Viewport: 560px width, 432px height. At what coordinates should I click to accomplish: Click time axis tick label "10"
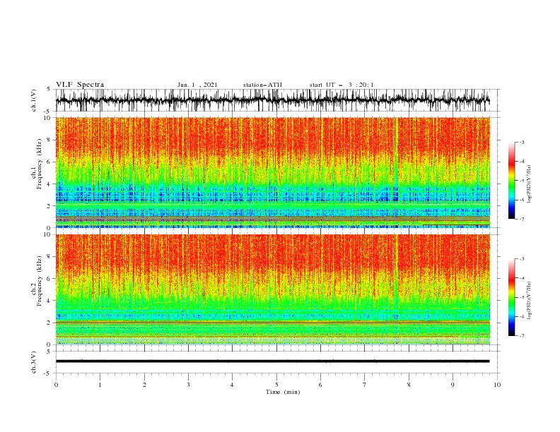pyautogui.click(x=497, y=385)
